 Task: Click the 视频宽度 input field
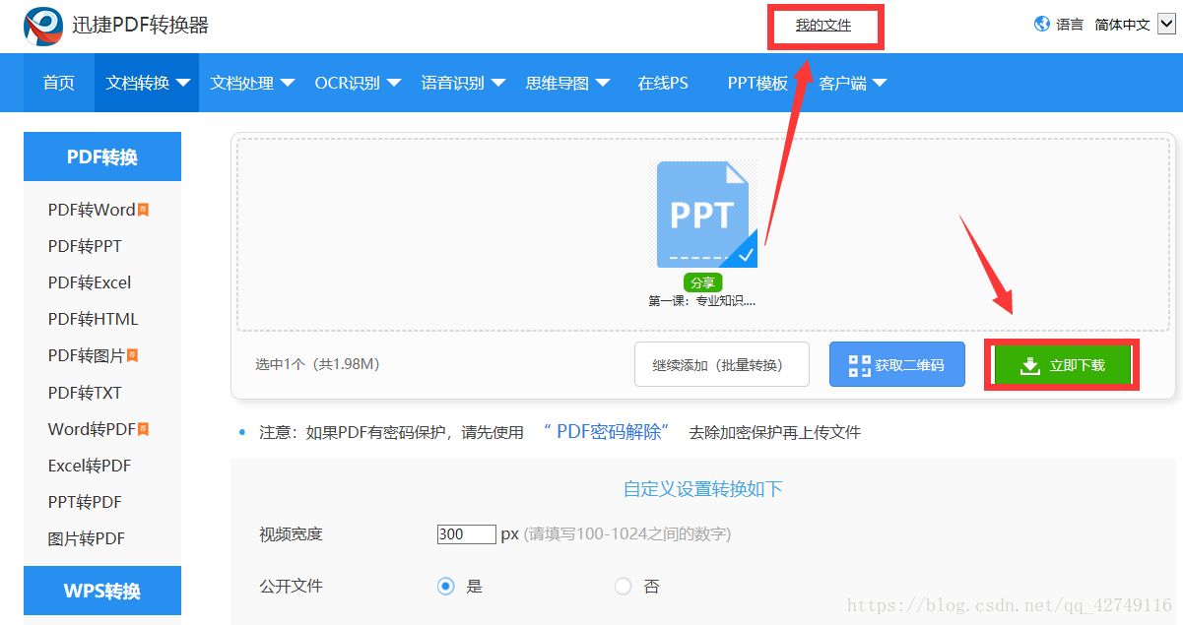click(x=467, y=534)
